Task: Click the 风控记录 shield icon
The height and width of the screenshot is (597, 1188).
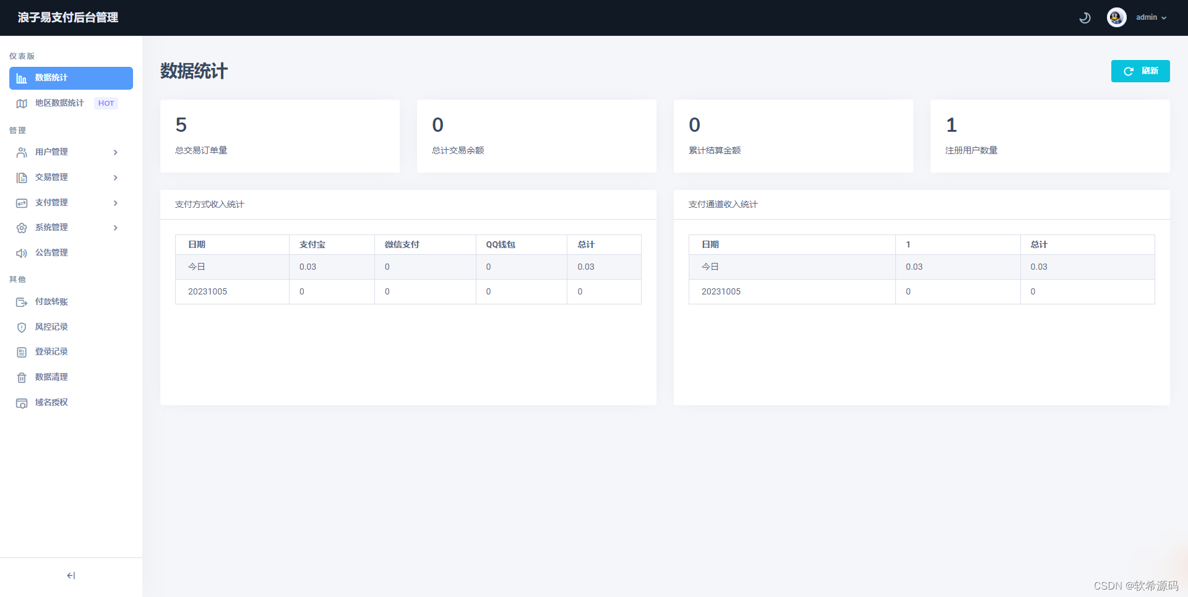Action: [22, 327]
